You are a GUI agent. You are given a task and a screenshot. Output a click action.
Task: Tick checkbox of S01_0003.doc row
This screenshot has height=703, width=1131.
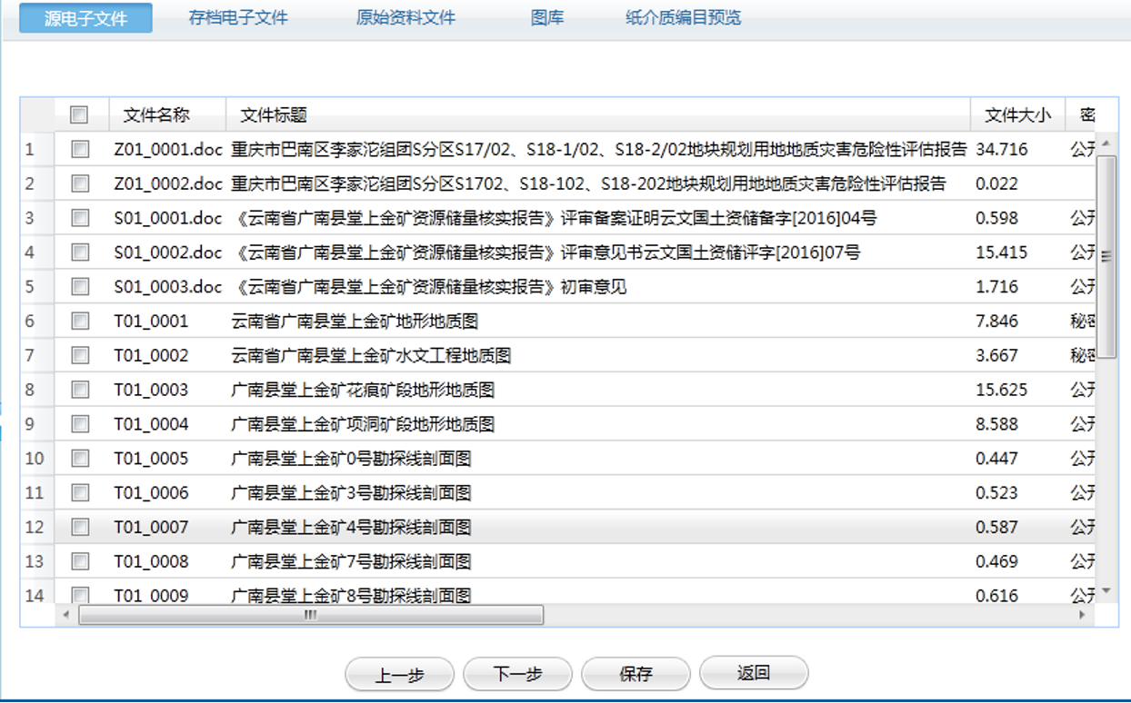click(x=80, y=287)
